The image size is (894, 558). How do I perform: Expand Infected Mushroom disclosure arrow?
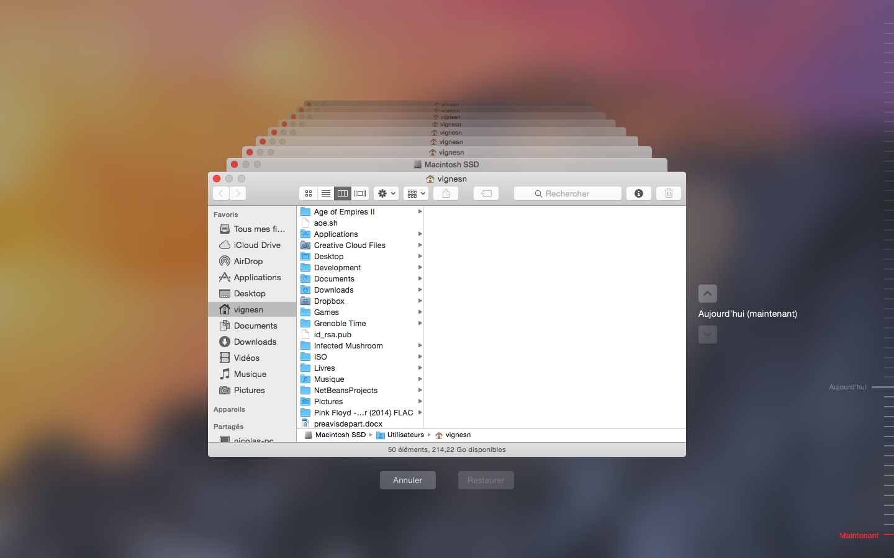click(x=420, y=345)
